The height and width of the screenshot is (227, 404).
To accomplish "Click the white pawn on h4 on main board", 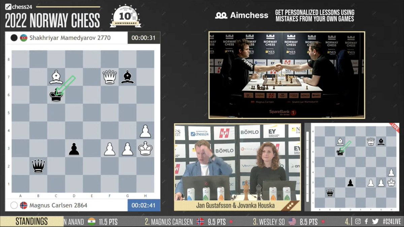I will (145, 131).
